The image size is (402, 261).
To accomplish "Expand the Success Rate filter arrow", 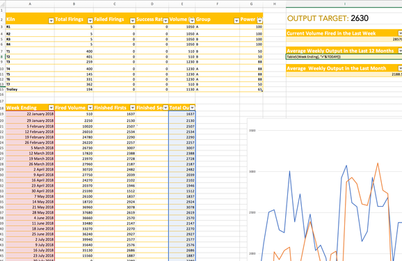I will click(166, 21).
